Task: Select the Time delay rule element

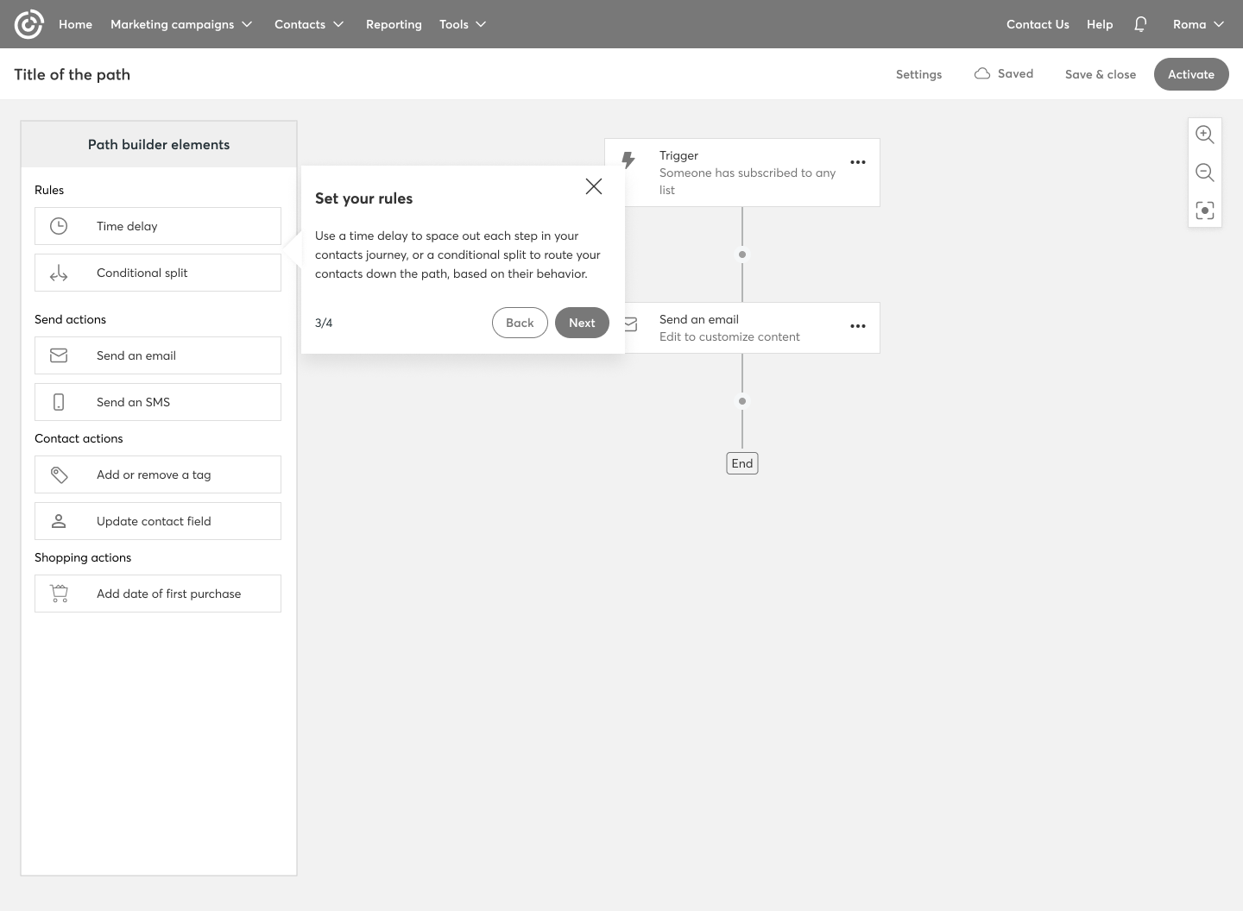Action: click(158, 226)
